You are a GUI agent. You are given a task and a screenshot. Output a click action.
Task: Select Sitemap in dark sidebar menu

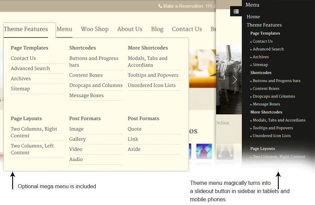(x=260, y=65)
